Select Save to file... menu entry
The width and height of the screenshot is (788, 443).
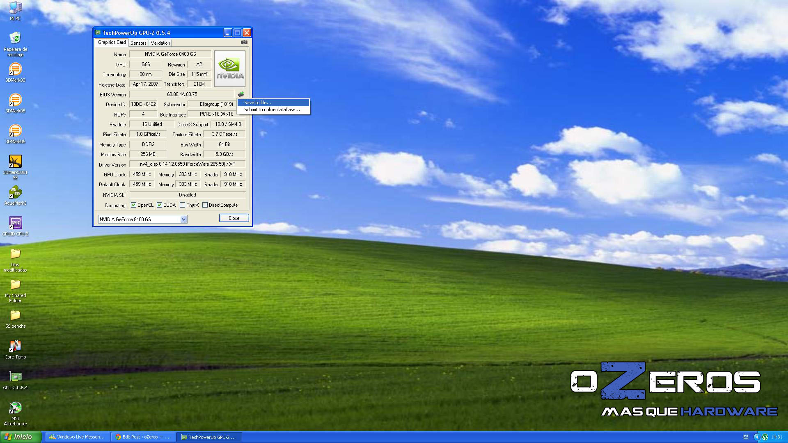273,103
